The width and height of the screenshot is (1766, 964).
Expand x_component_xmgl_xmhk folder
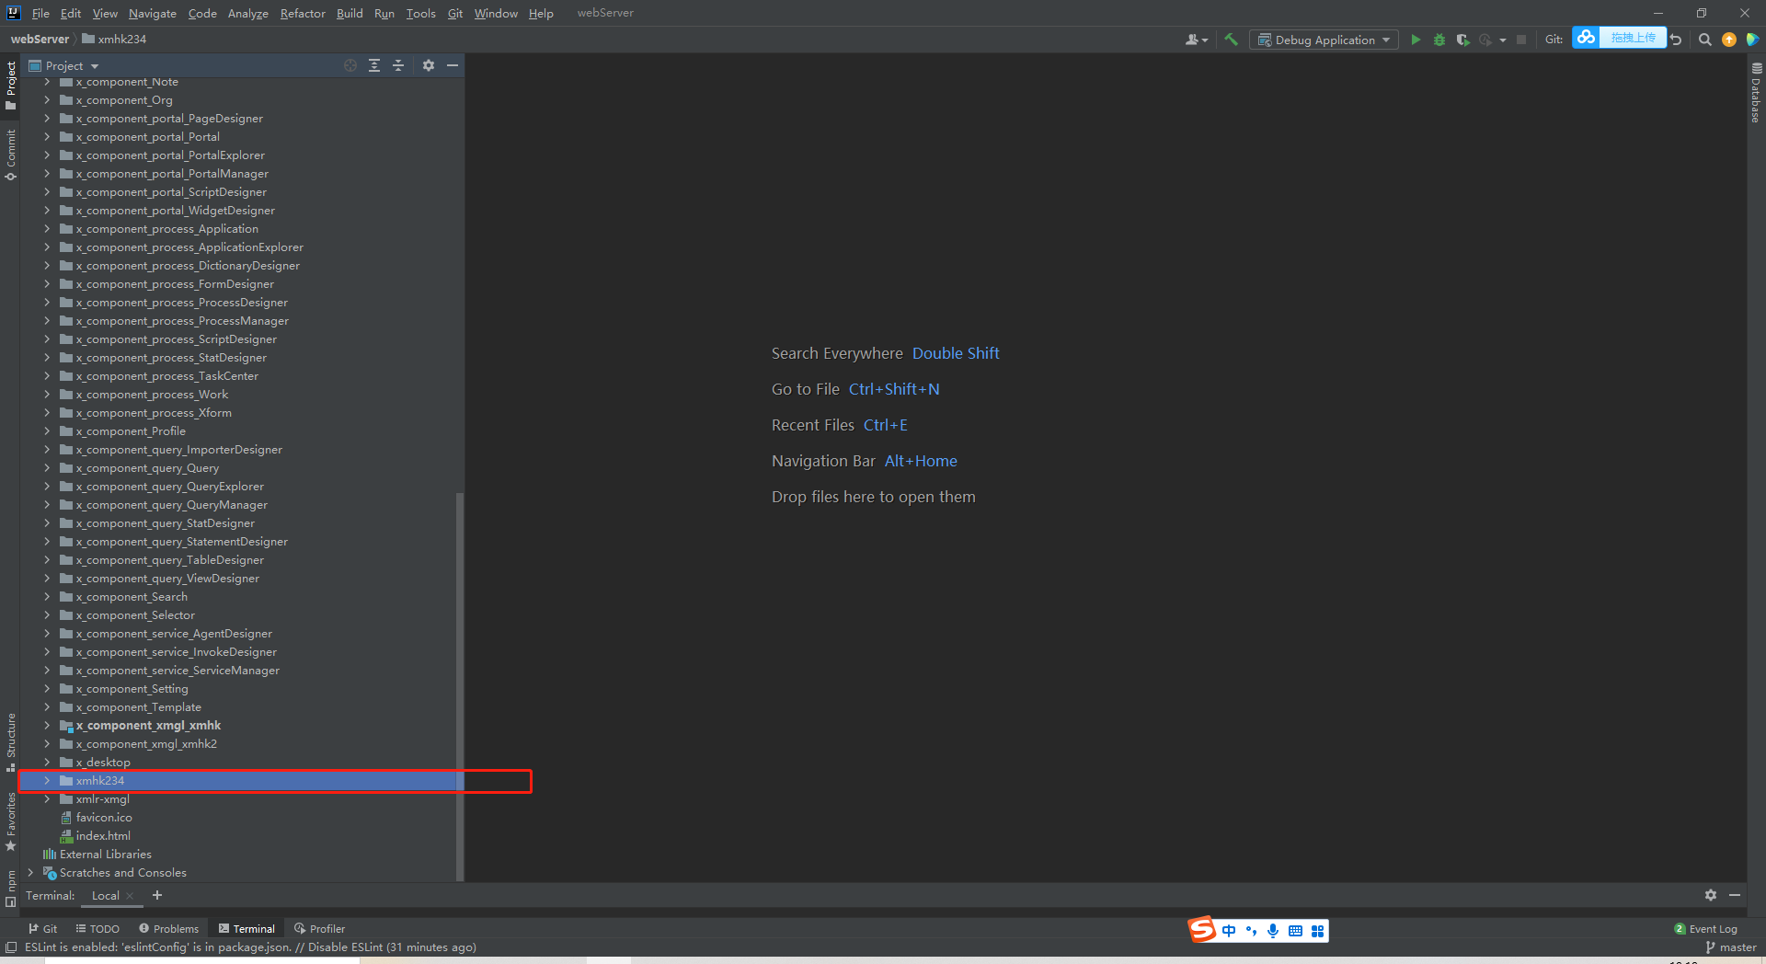47,726
